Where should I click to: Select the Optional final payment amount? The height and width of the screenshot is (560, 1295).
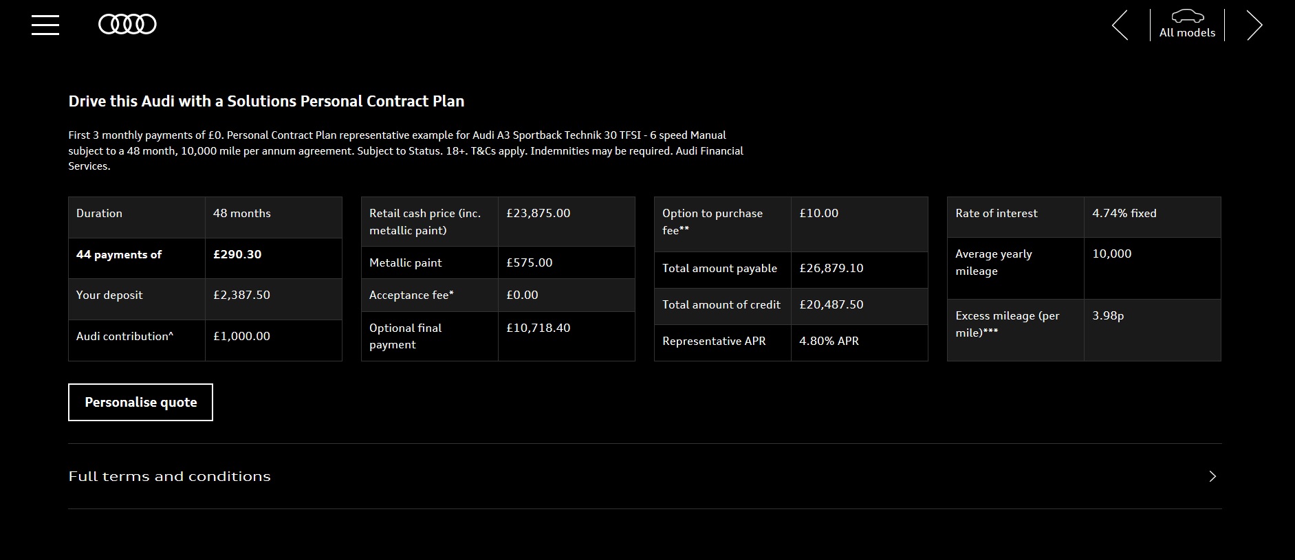(538, 328)
